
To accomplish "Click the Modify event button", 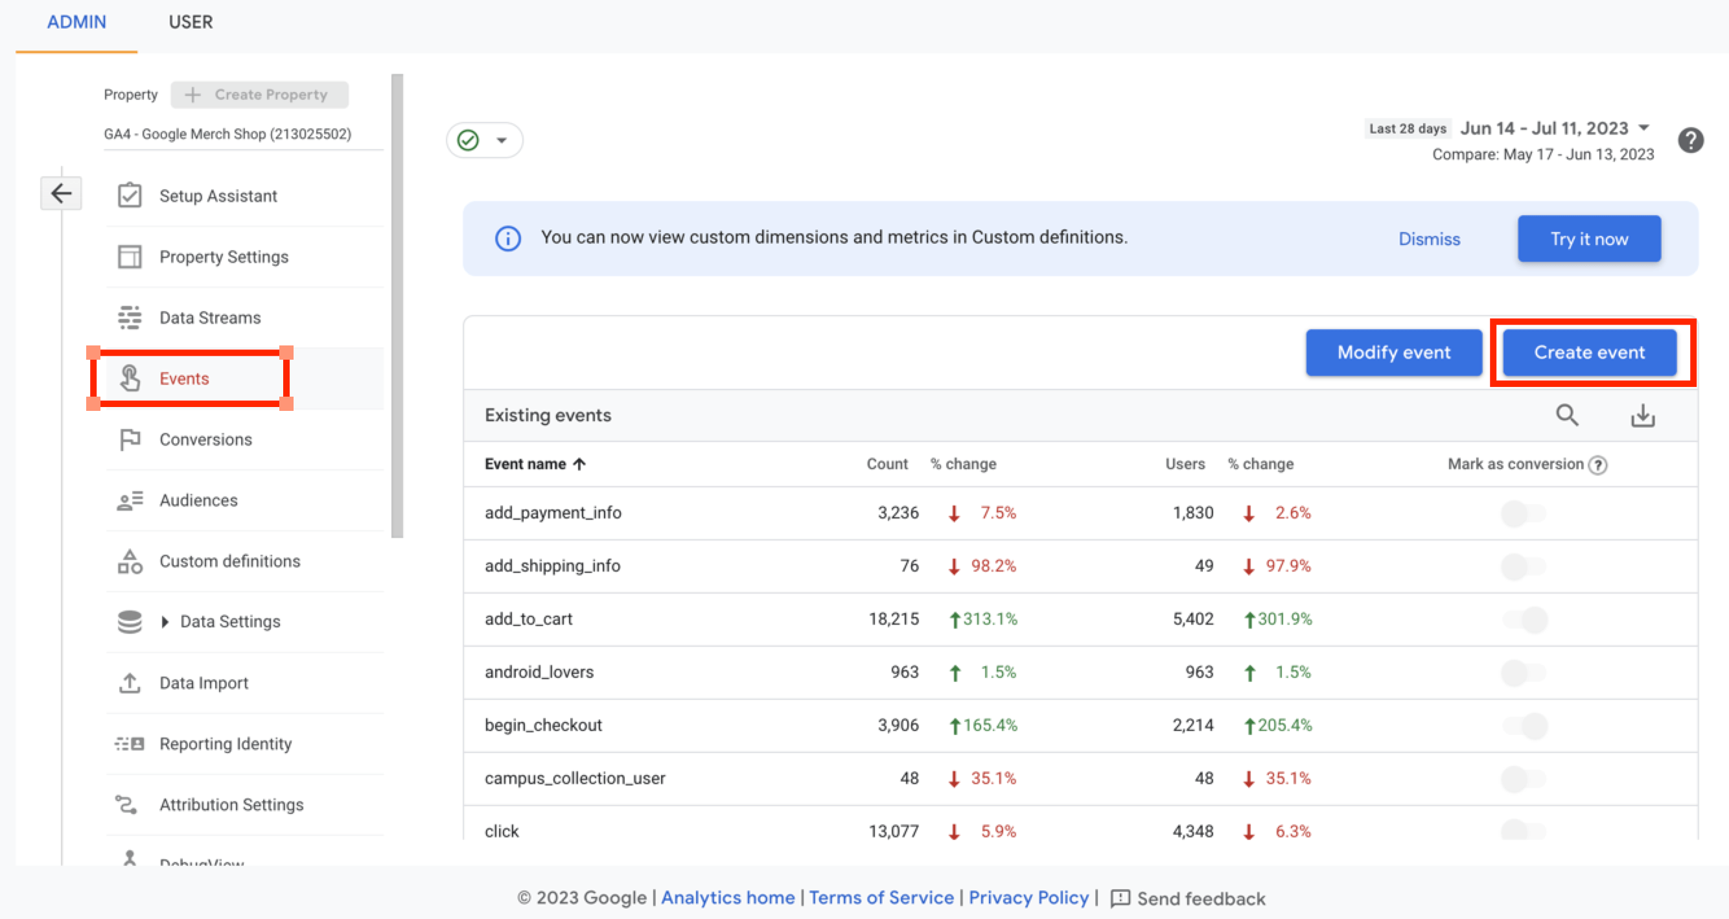I will pos(1393,353).
